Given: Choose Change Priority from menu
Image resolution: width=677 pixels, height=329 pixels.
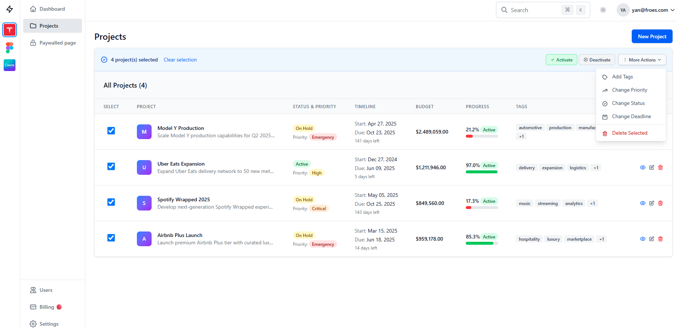Looking at the screenshot, I should [x=631, y=90].
